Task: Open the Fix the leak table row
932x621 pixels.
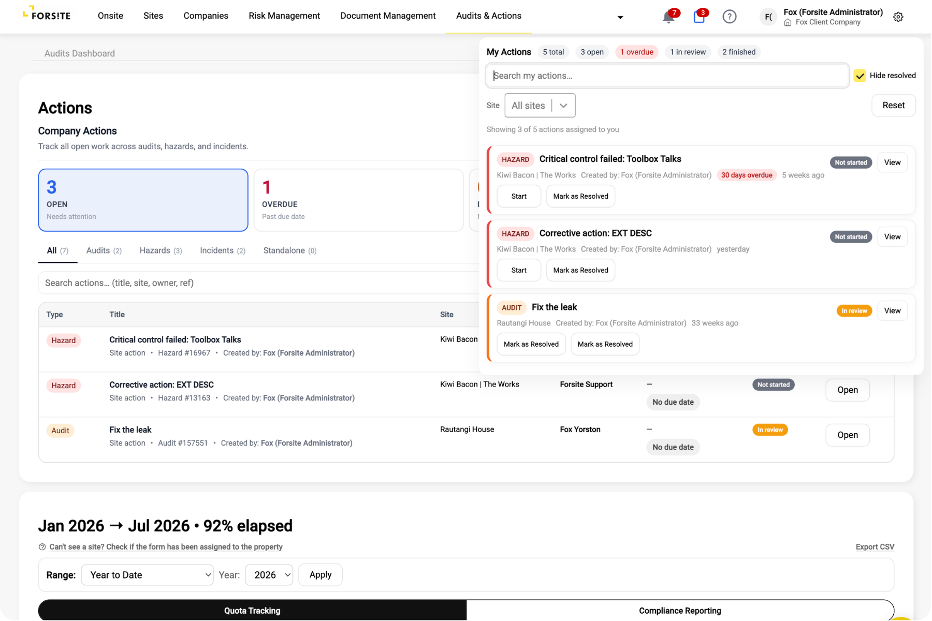Action: click(847, 435)
